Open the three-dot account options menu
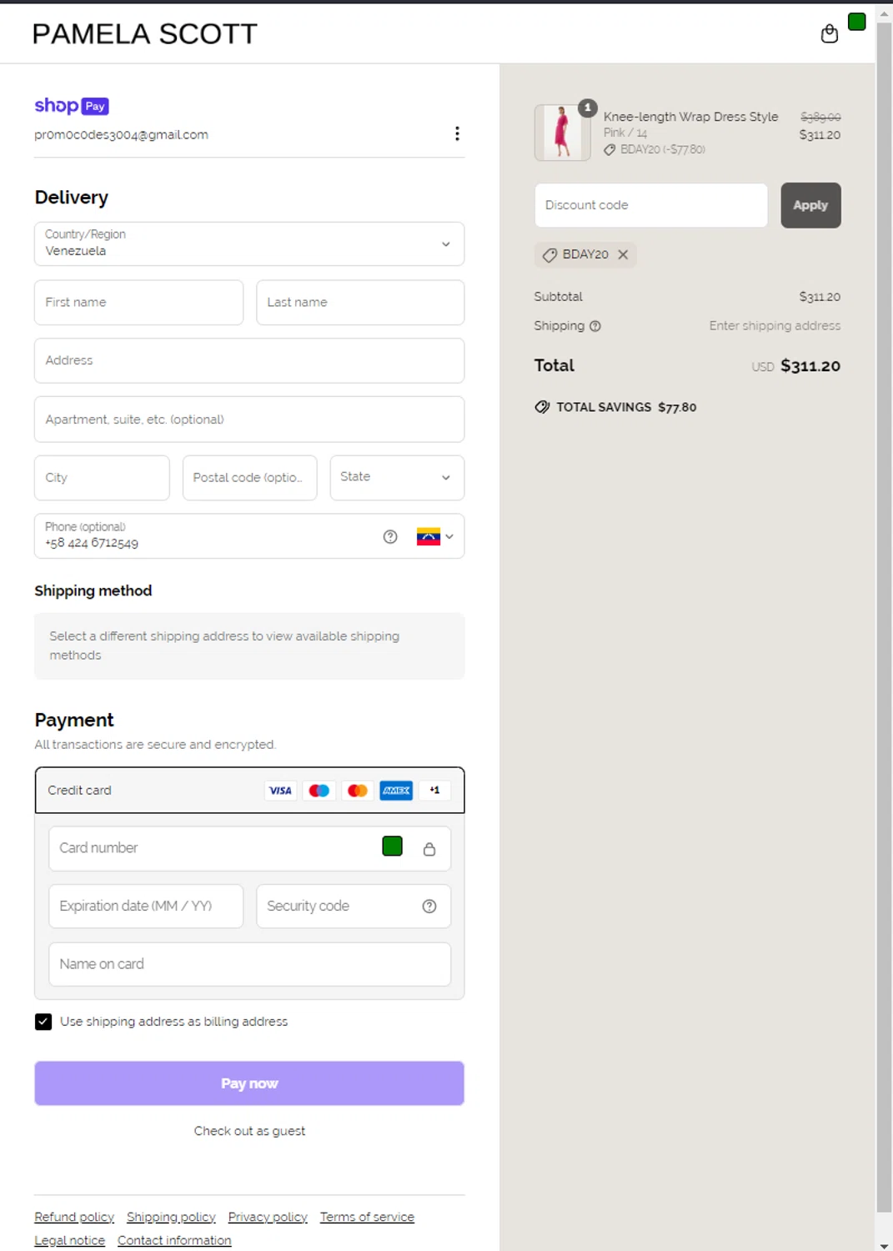 [457, 133]
